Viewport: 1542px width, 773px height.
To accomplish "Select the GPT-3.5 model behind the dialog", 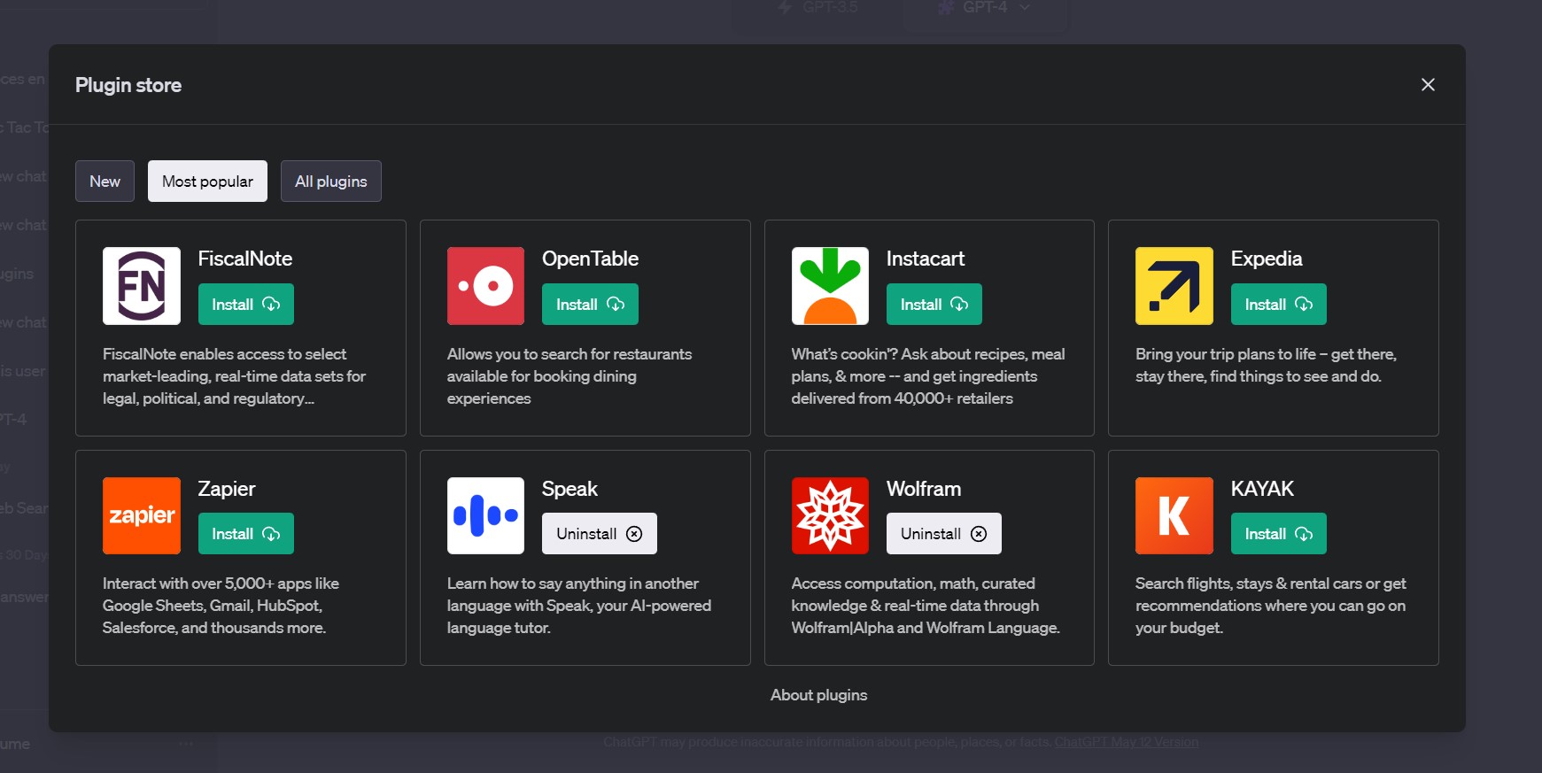I will [818, 8].
